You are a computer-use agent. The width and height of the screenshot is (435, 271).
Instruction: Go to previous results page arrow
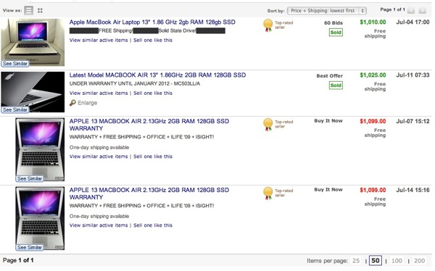coord(411,11)
